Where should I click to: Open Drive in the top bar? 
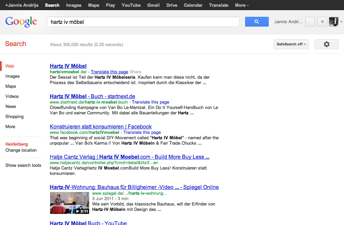tap(172, 5)
